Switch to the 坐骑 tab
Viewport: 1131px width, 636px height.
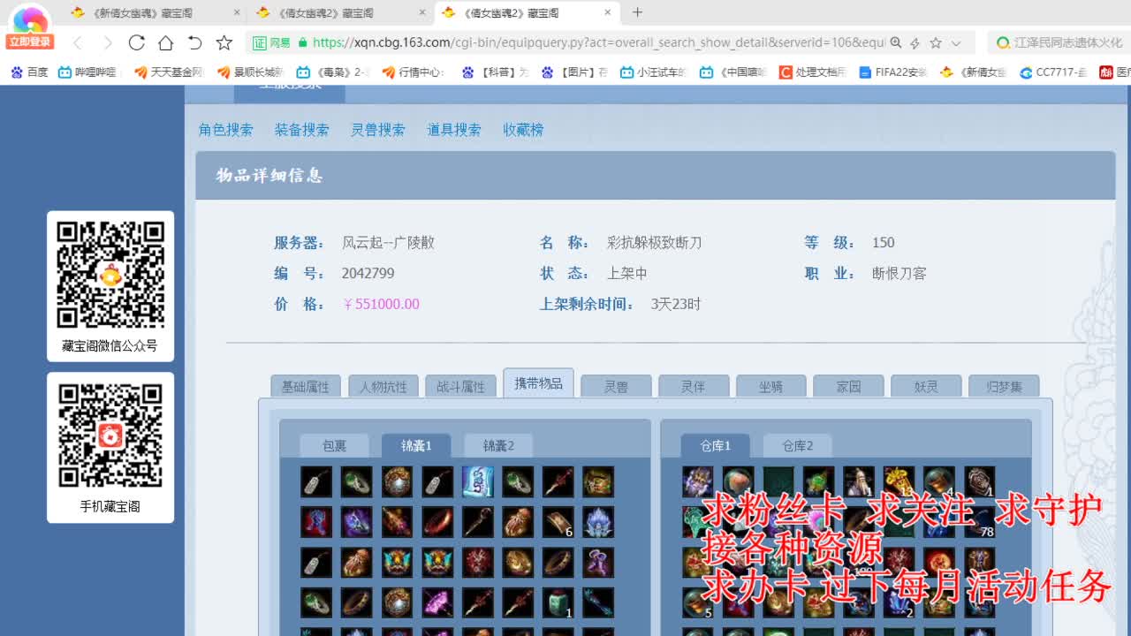tap(771, 386)
